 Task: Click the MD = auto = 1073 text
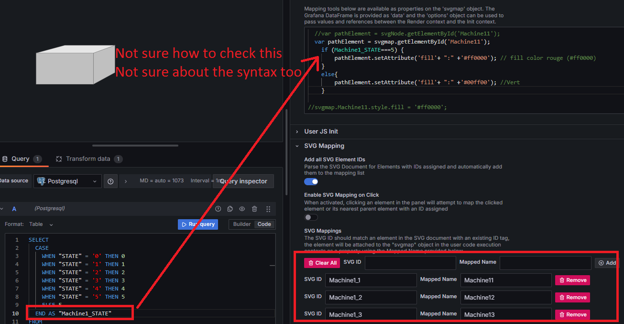pyautogui.click(x=162, y=181)
